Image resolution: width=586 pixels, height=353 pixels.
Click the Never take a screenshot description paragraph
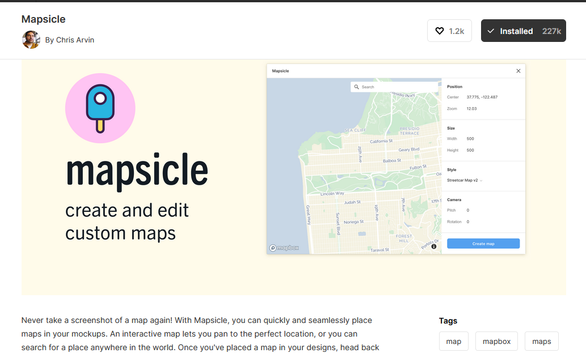coord(200,334)
